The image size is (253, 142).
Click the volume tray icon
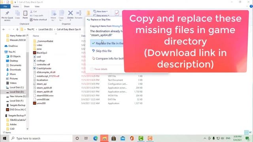[x=223, y=138]
